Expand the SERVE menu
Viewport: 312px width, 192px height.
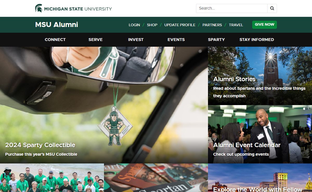[x=95, y=40]
